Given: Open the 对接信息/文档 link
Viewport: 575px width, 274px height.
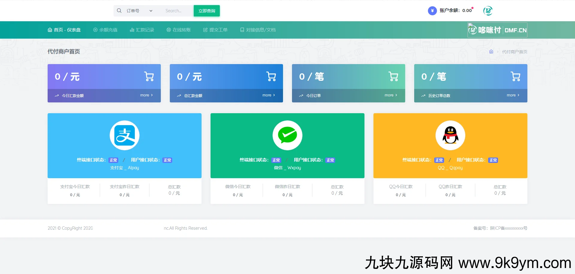Looking at the screenshot, I should click(x=258, y=30).
